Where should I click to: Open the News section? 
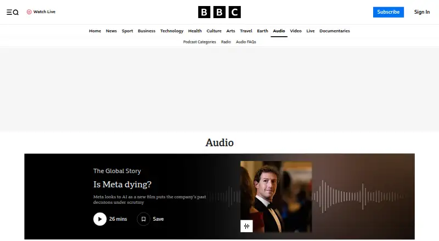tap(111, 31)
